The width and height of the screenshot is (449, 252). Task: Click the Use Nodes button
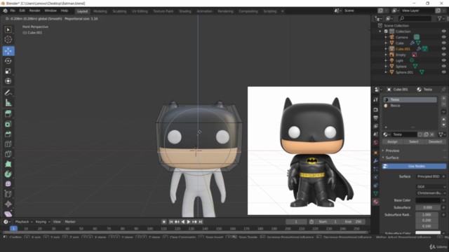click(x=414, y=167)
